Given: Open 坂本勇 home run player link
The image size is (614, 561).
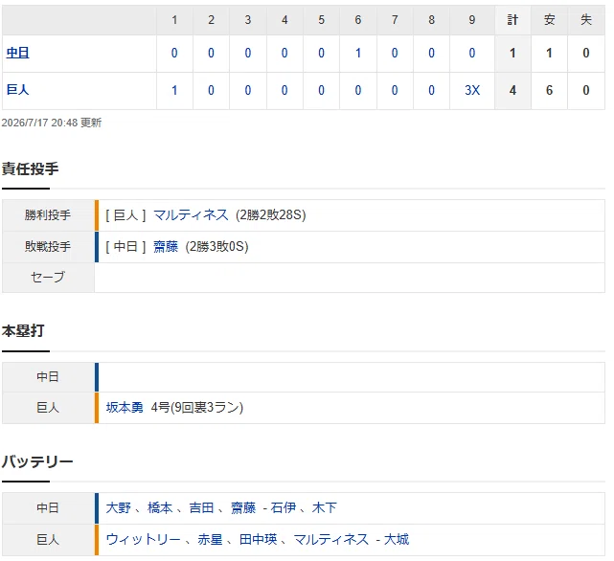Looking at the screenshot, I should [125, 408].
